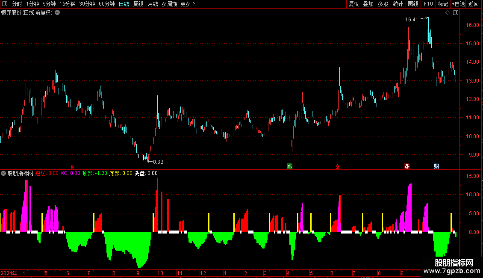Click the 短线: 0.00 indicator value
The image size is (483, 278).
pyautogui.click(x=47, y=173)
